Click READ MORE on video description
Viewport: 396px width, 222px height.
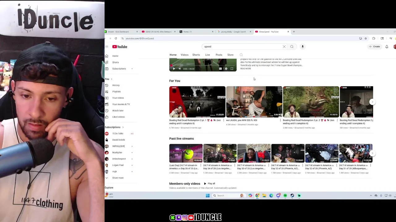click(246, 69)
